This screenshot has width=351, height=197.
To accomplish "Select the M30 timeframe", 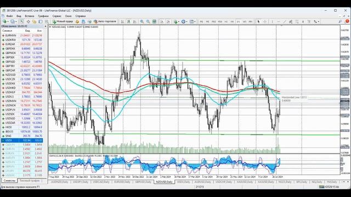I will tap(220, 22).
